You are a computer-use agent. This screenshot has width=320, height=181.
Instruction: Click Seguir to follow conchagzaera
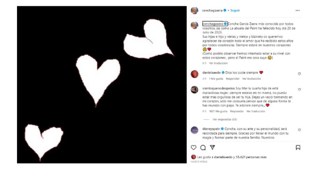235,10
